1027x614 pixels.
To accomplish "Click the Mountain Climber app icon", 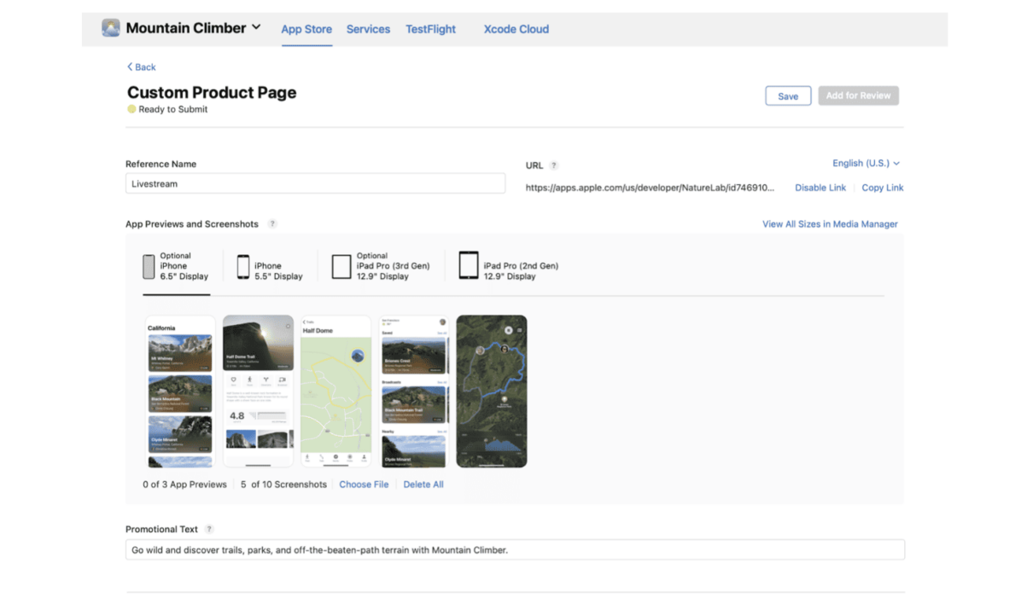I will (x=110, y=28).
